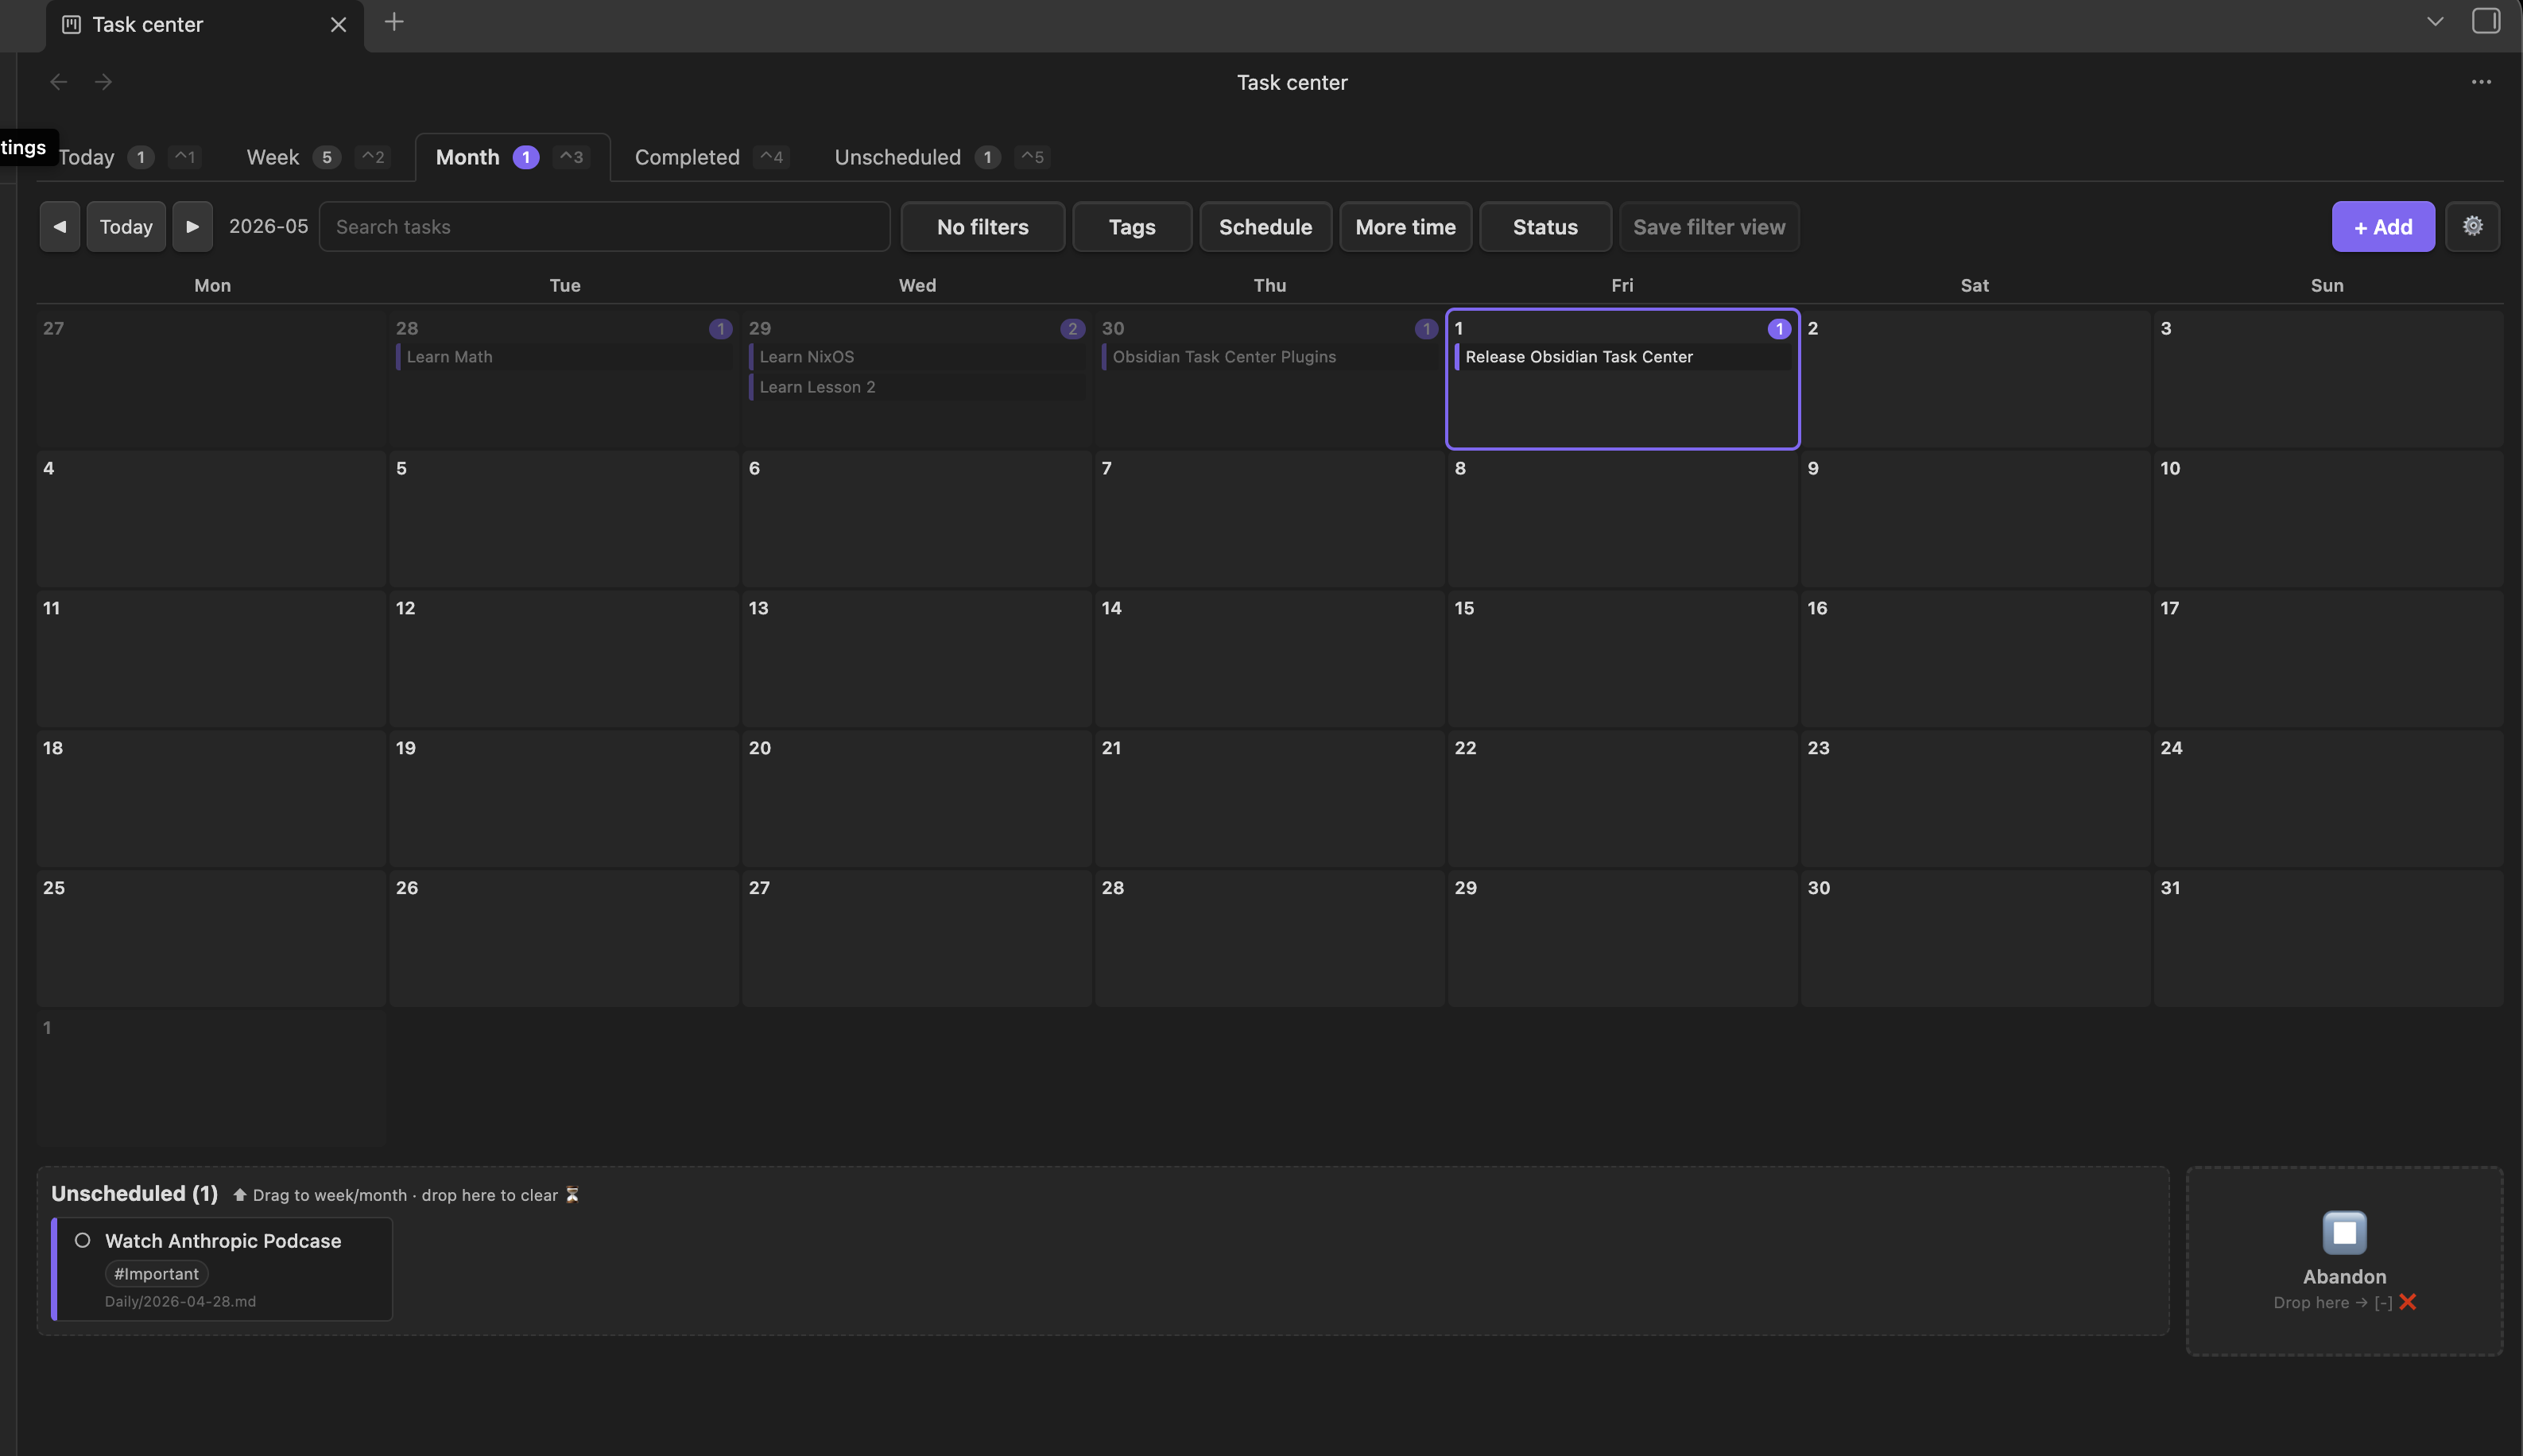Click the Unscheduled (1) section heading
Image resolution: width=2523 pixels, height=1456 pixels.
(134, 1193)
